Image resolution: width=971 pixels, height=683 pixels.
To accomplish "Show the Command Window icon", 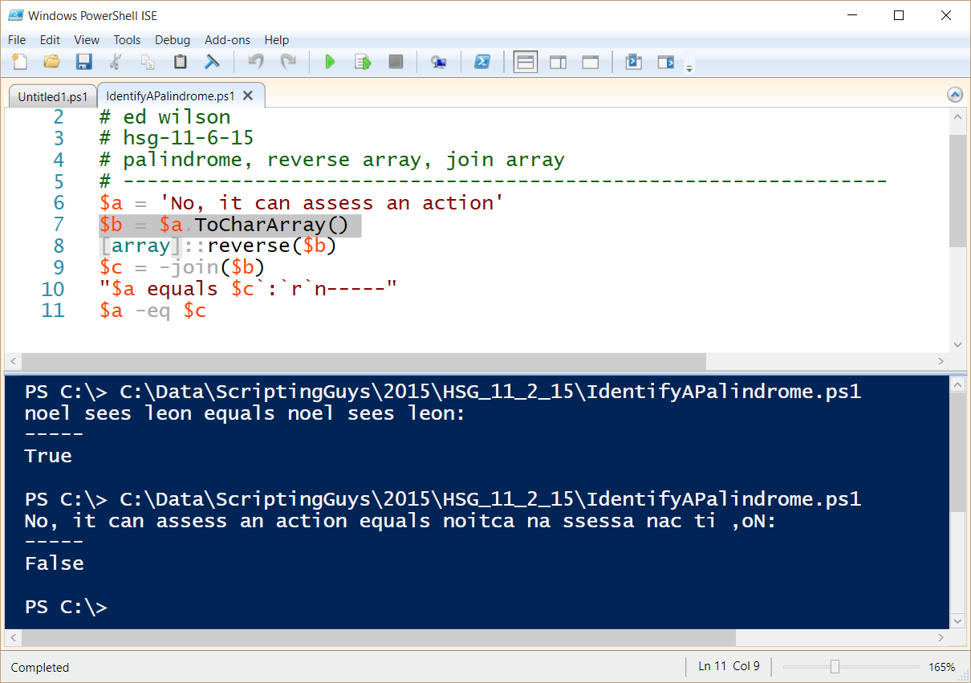I will (x=633, y=62).
